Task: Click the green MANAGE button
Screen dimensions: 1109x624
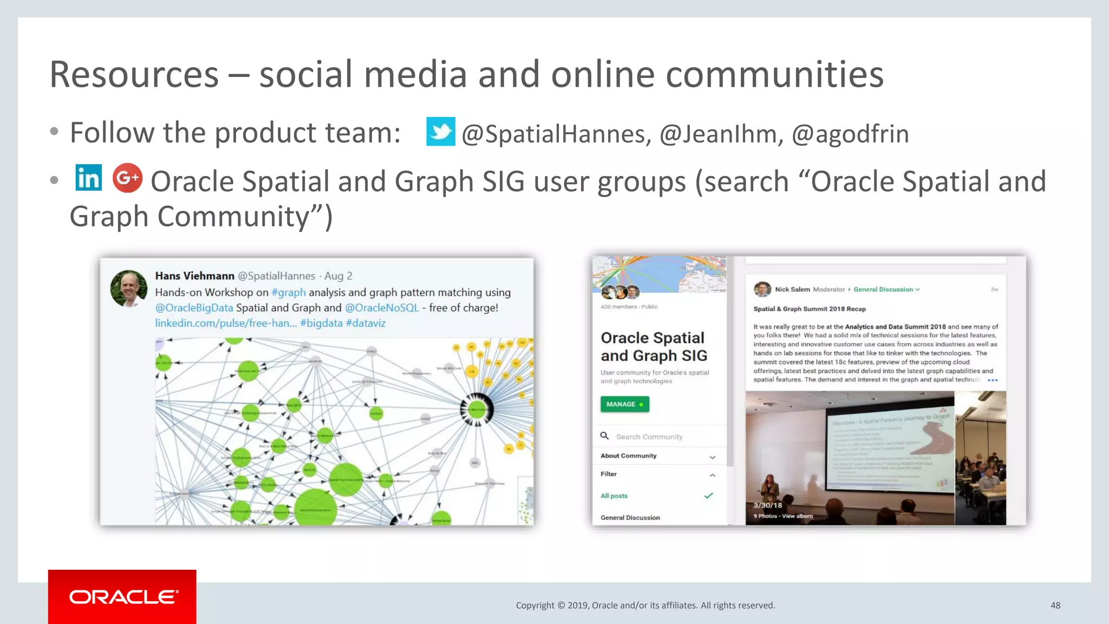Action: (x=624, y=404)
